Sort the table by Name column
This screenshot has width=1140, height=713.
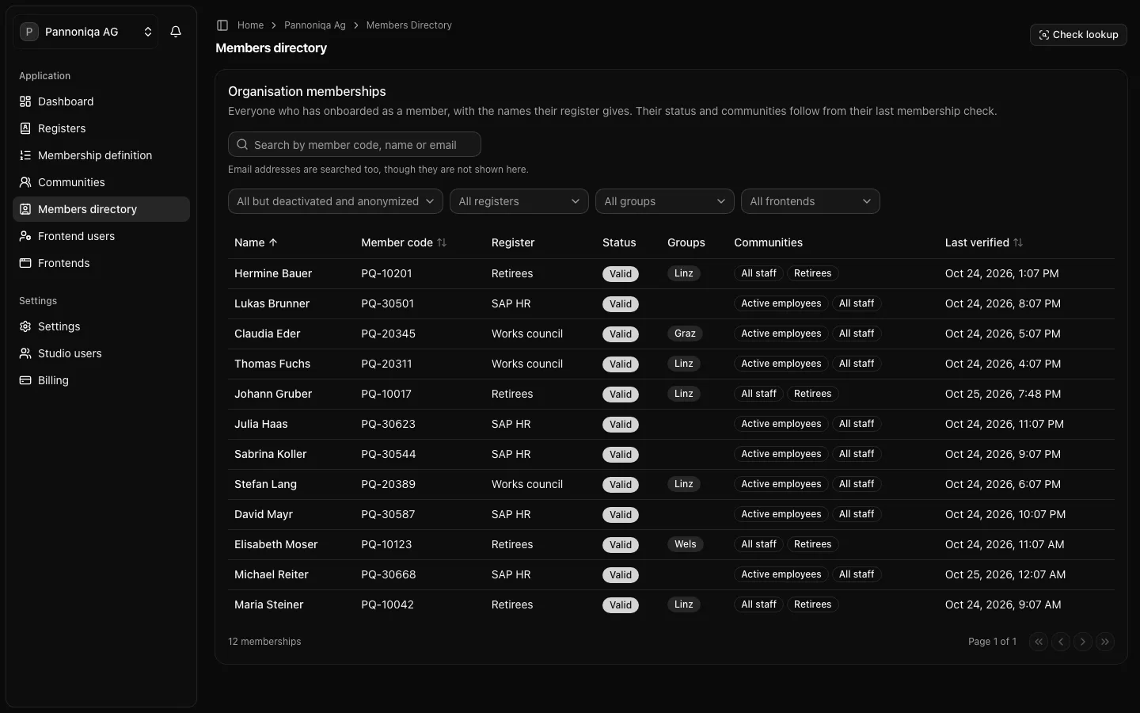[256, 242]
